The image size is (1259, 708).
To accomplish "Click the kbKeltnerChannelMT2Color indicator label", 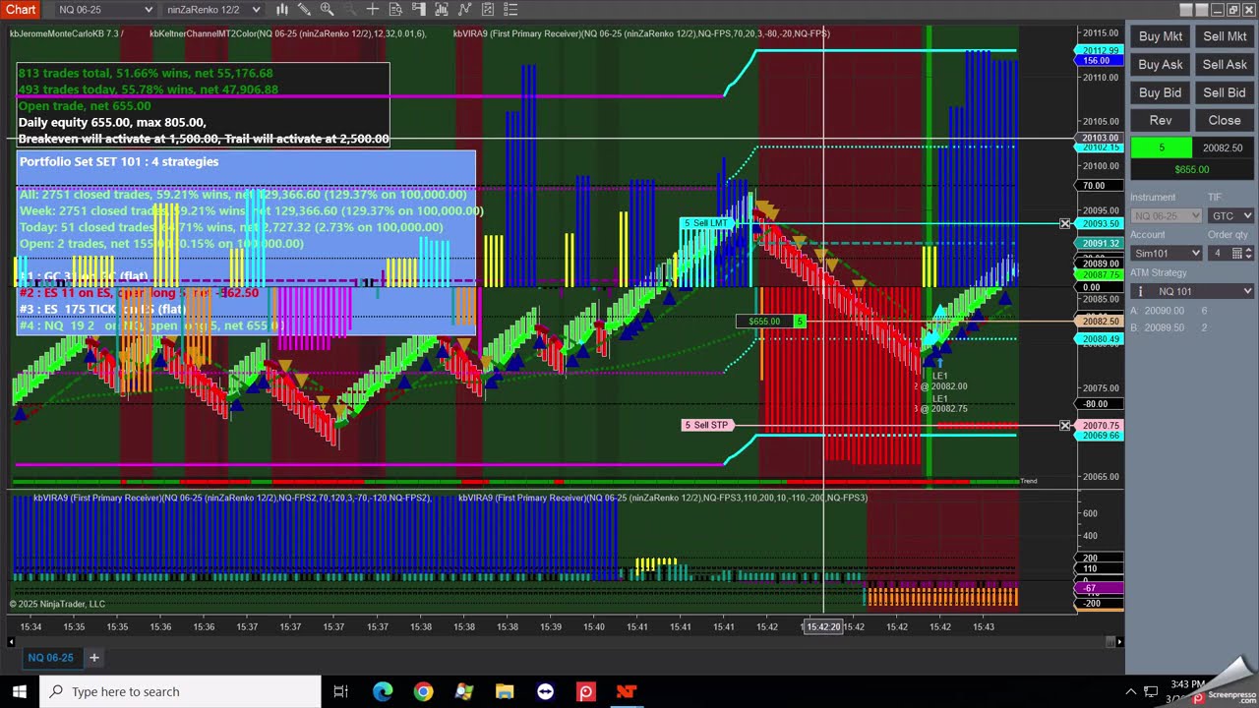I will (x=287, y=33).
